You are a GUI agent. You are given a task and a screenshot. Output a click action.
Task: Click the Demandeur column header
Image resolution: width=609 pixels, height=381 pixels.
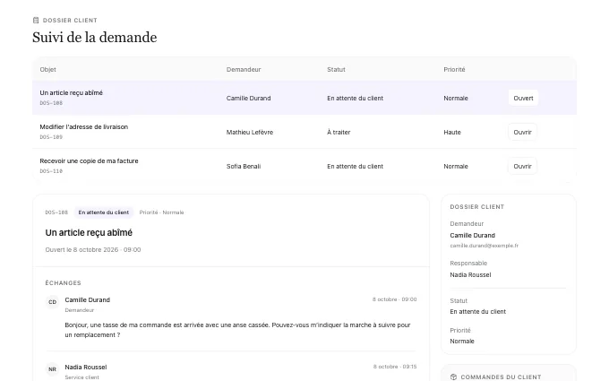pos(244,69)
